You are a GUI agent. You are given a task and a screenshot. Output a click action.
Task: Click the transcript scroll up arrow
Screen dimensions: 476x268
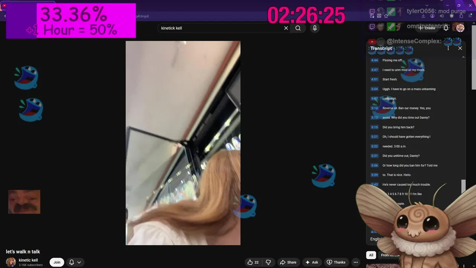click(463, 57)
